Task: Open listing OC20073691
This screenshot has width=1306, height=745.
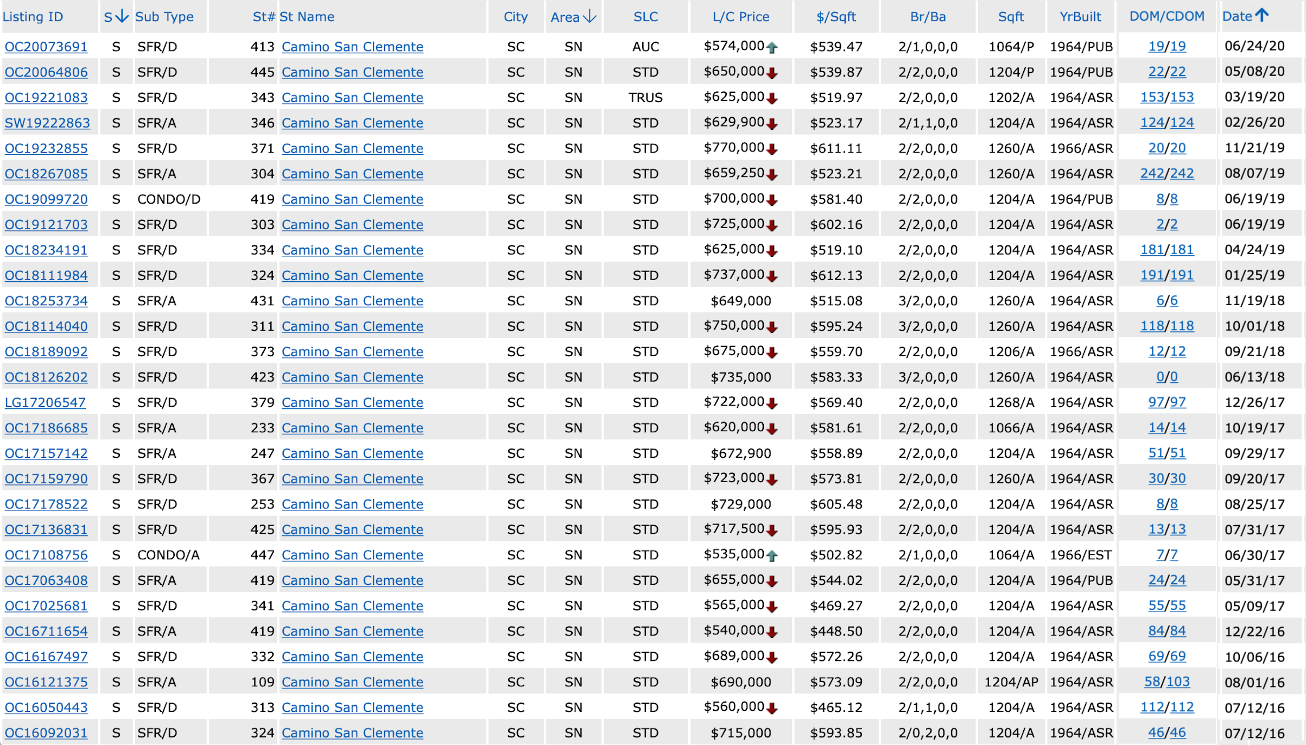Action: click(46, 47)
